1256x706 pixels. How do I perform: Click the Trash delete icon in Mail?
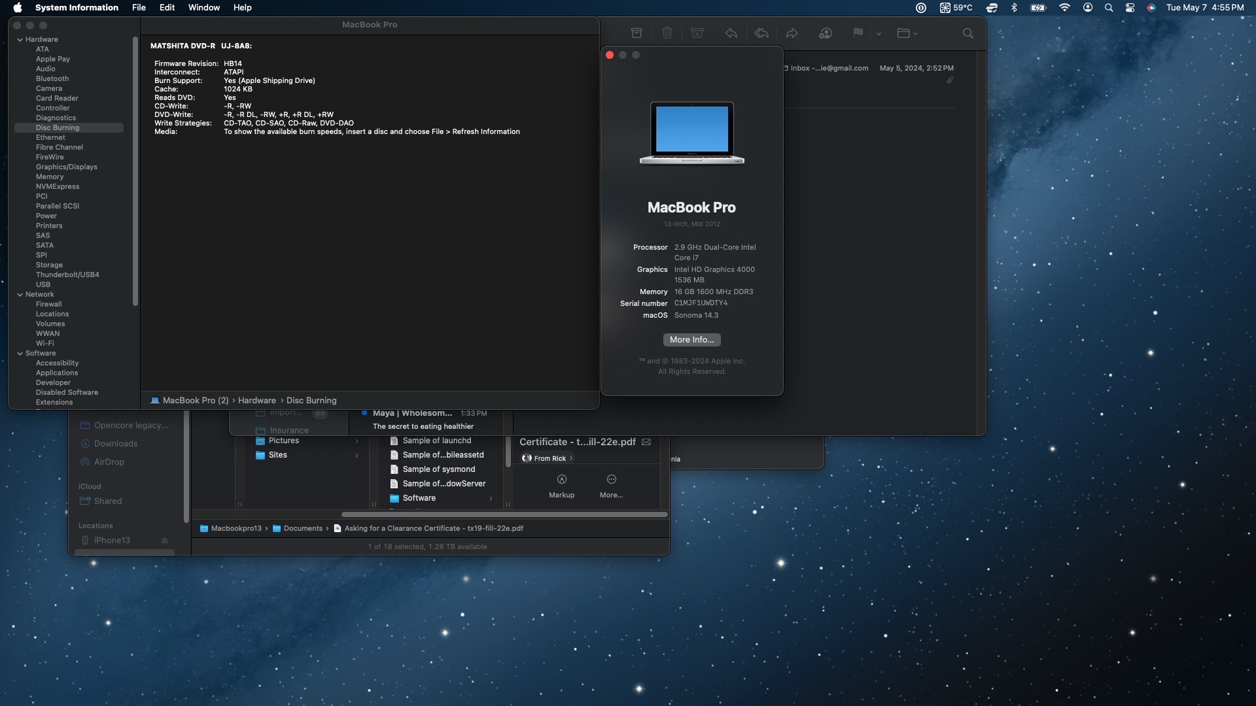click(x=667, y=33)
